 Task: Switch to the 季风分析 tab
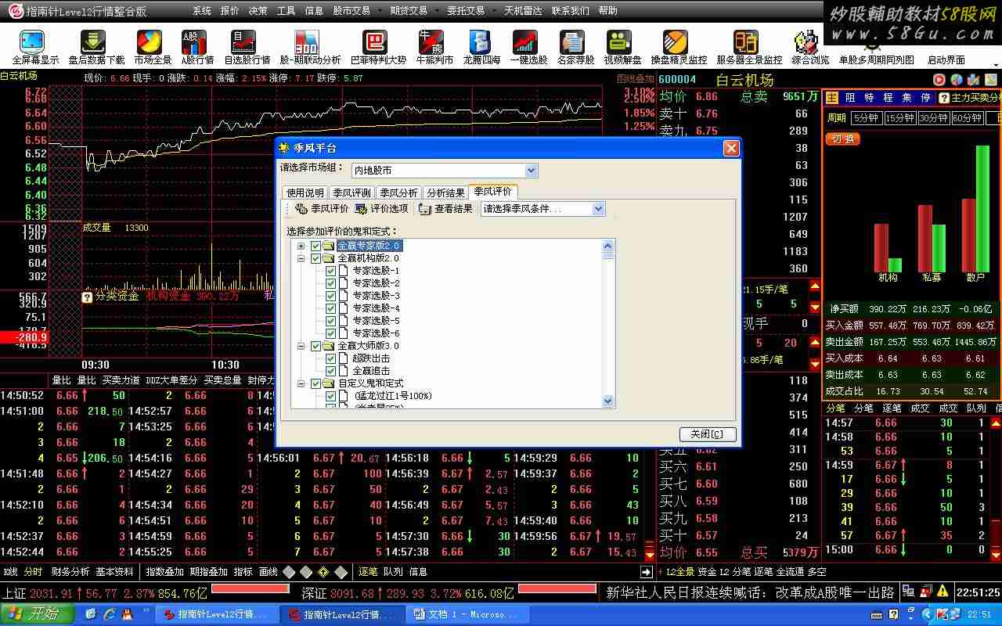pyautogui.click(x=398, y=193)
